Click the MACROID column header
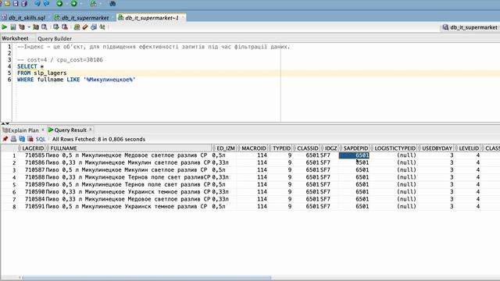This screenshot has height=281, width=500. [252, 148]
